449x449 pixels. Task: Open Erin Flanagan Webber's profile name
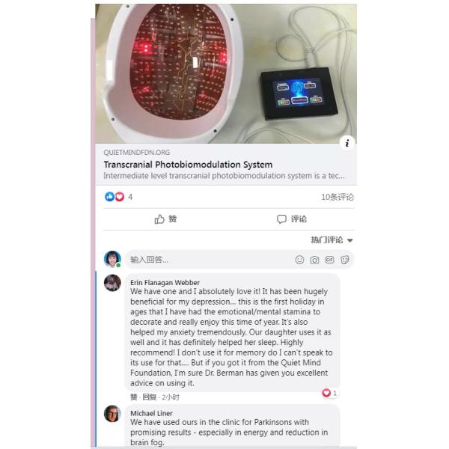[165, 283]
